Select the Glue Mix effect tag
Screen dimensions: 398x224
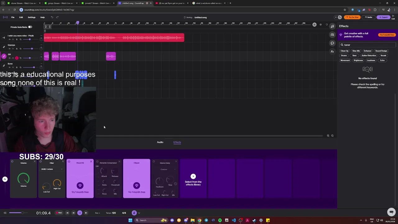tap(356, 51)
